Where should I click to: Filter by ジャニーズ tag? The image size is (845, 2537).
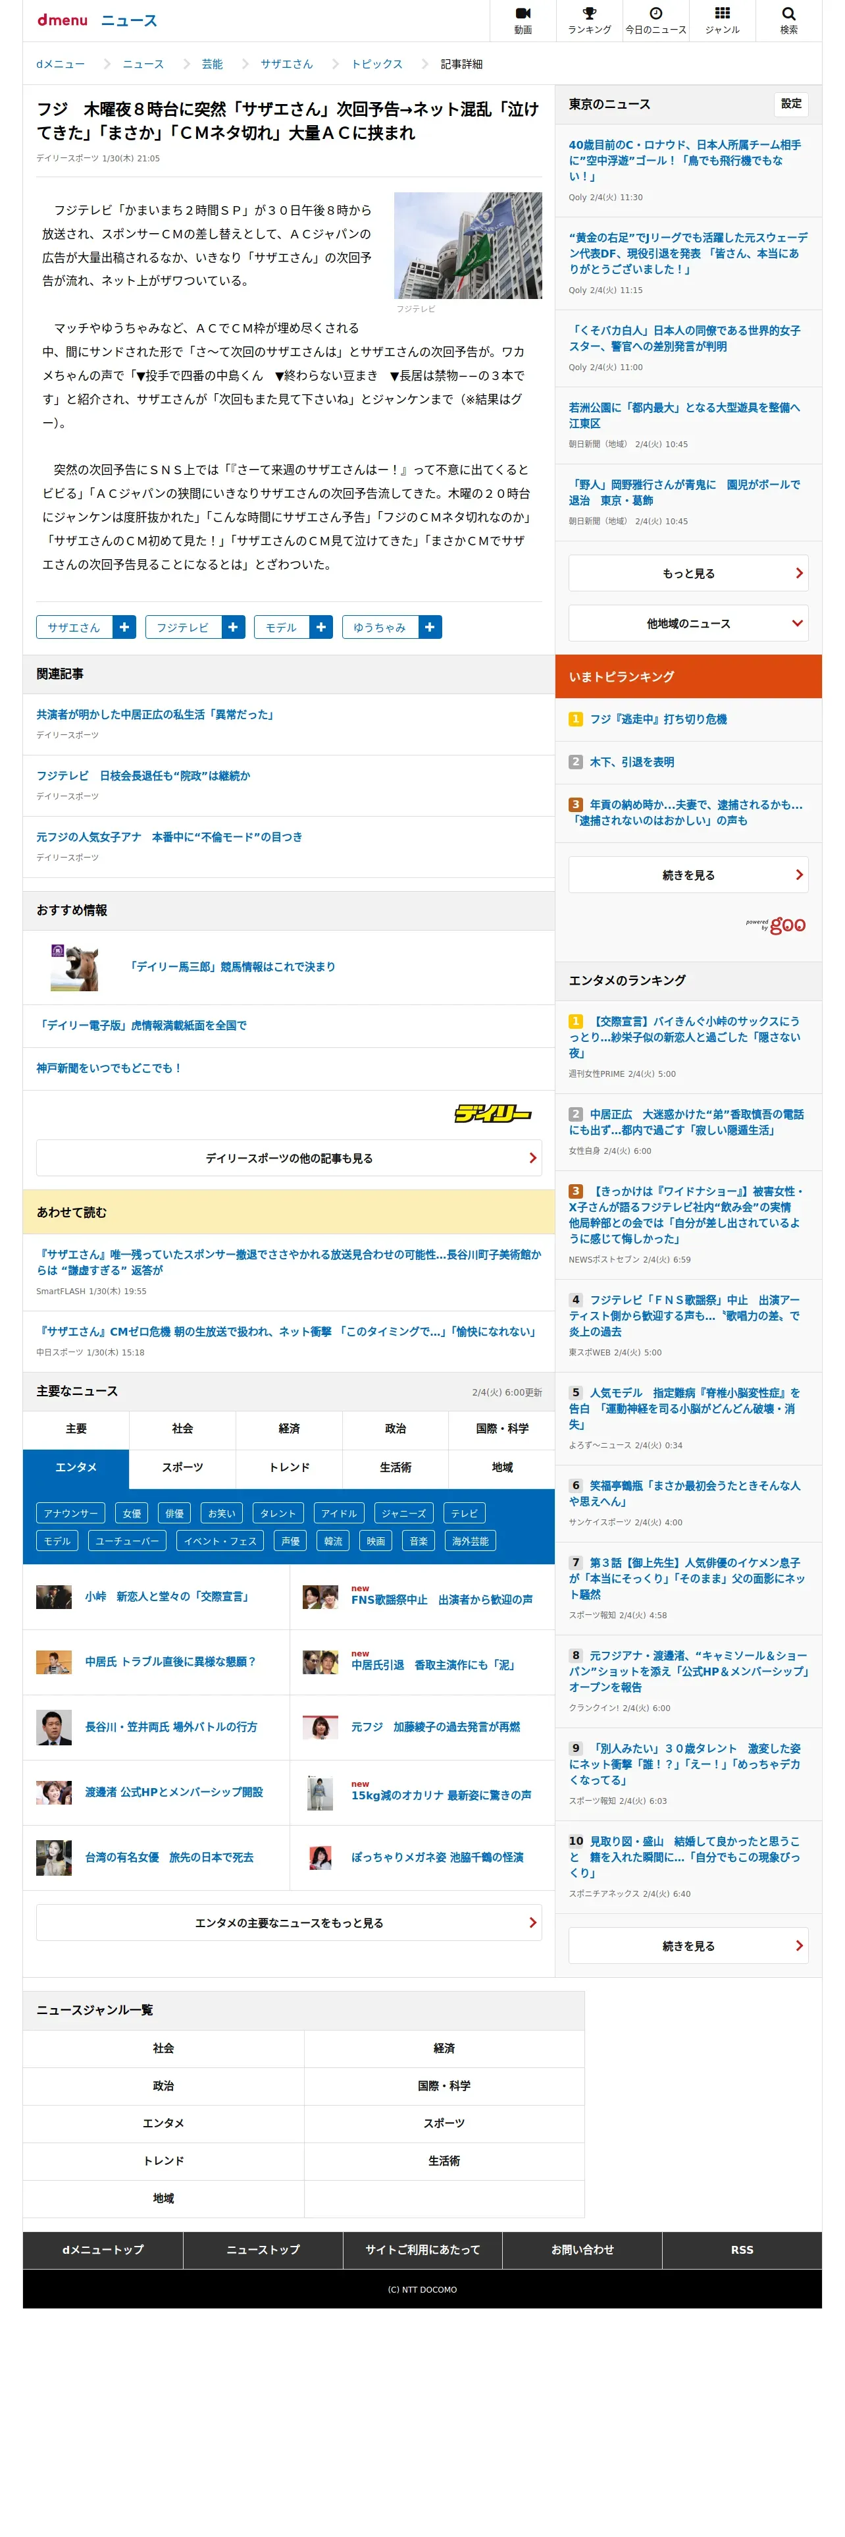[403, 1513]
